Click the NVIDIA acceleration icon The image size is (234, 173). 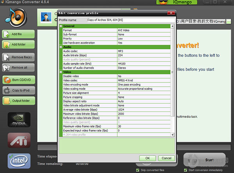(x=19, y=120)
